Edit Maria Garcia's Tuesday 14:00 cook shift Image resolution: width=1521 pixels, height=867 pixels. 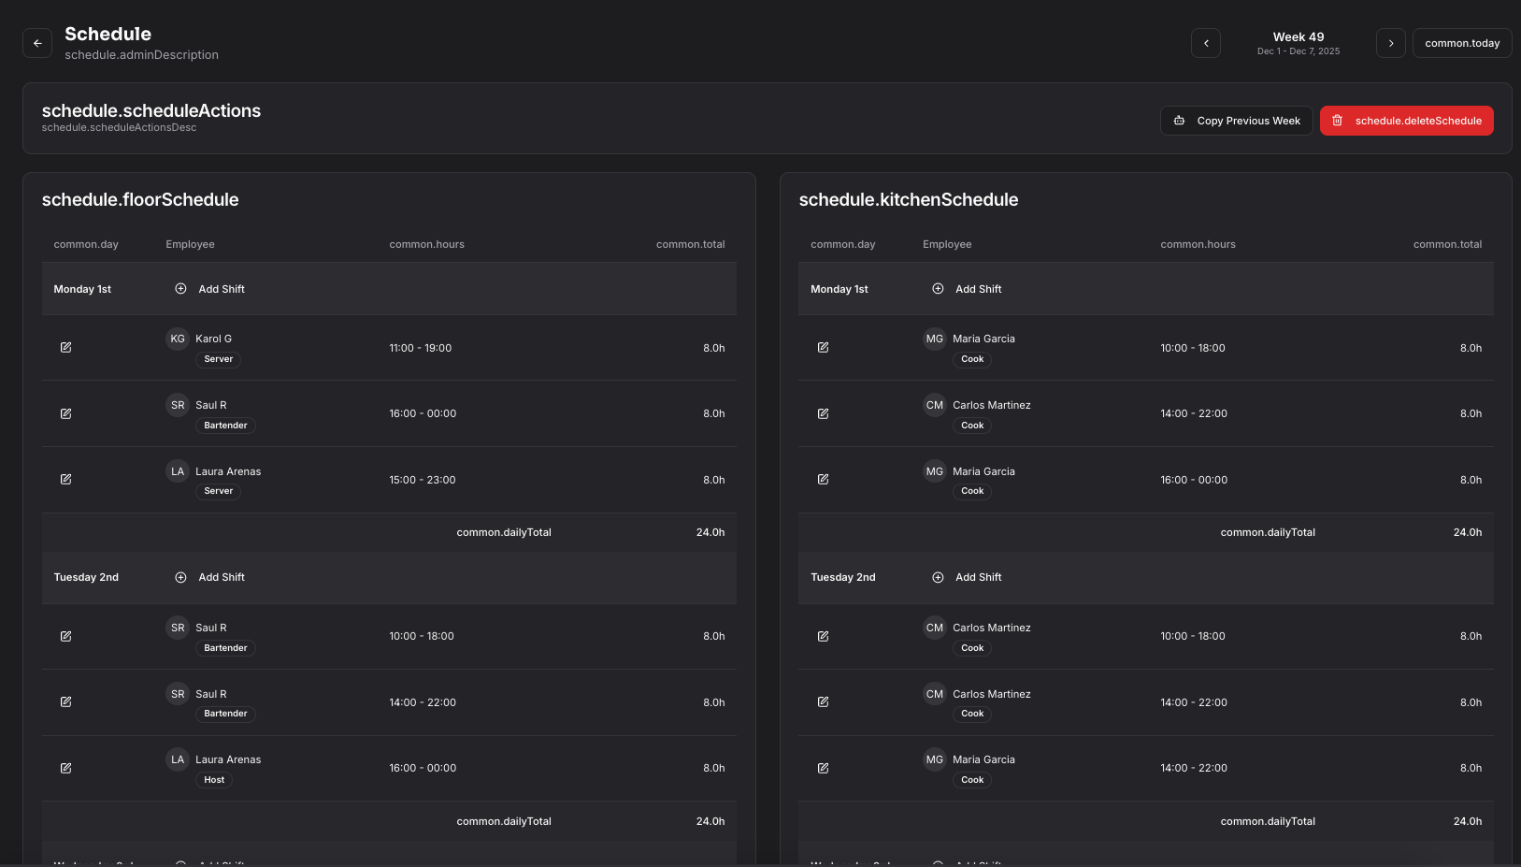(823, 768)
